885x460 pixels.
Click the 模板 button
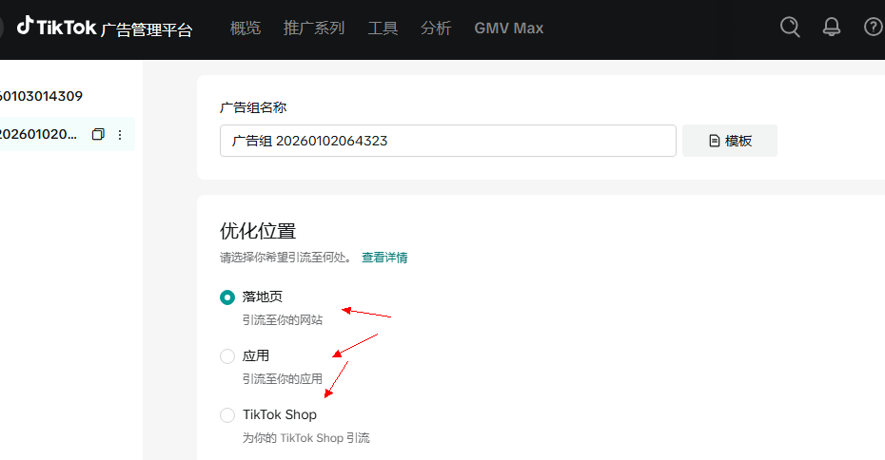(x=730, y=141)
